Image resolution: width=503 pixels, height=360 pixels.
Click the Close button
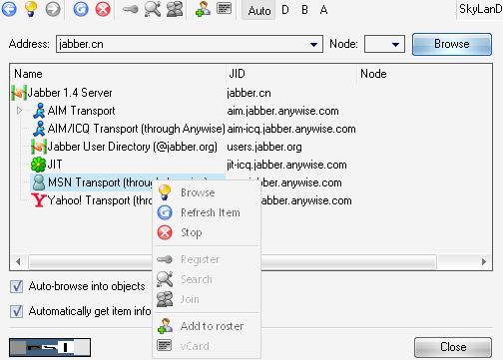(453, 347)
